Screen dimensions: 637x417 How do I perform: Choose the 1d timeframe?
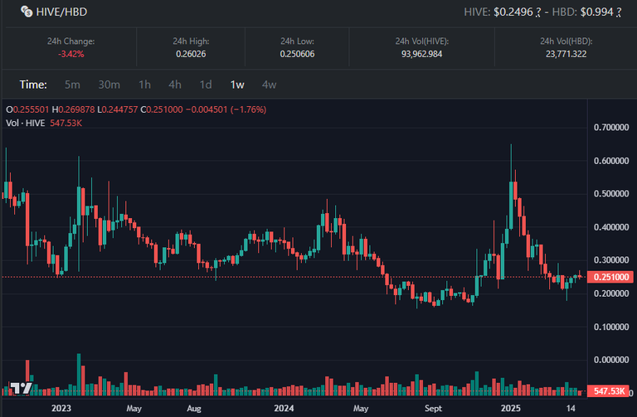click(x=206, y=85)
